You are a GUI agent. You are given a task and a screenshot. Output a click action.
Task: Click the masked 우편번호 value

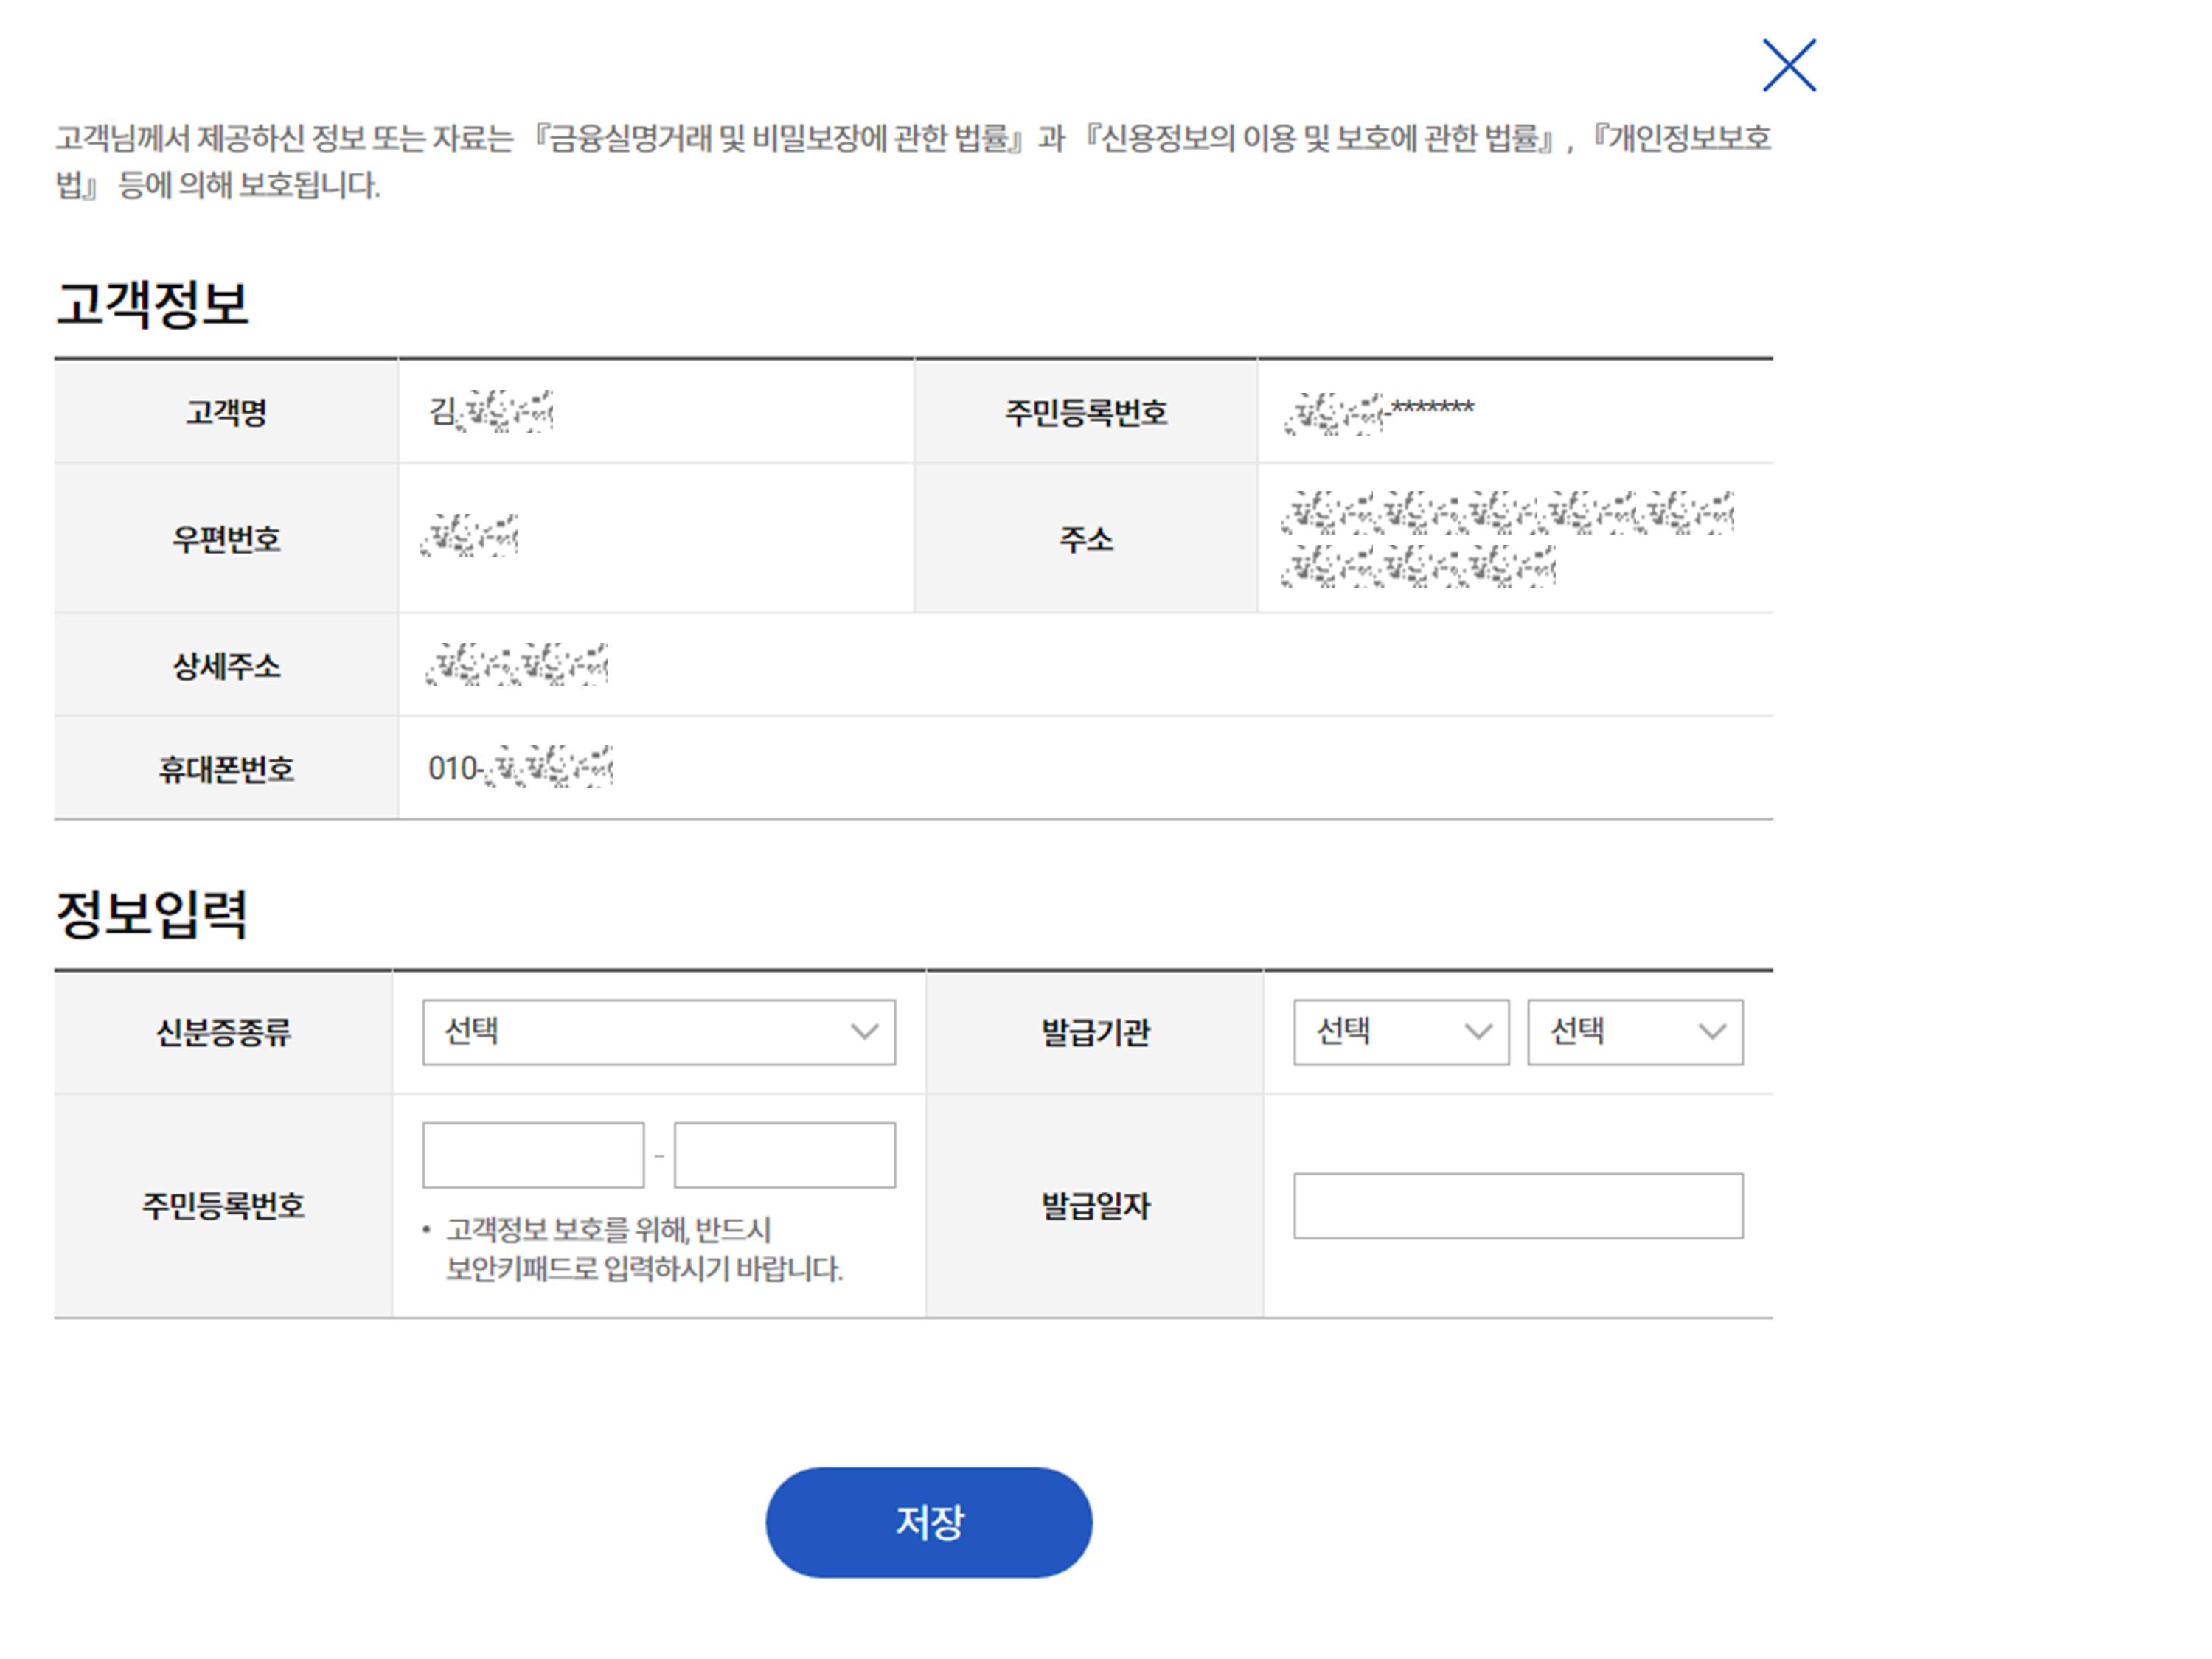click(469, 536)
